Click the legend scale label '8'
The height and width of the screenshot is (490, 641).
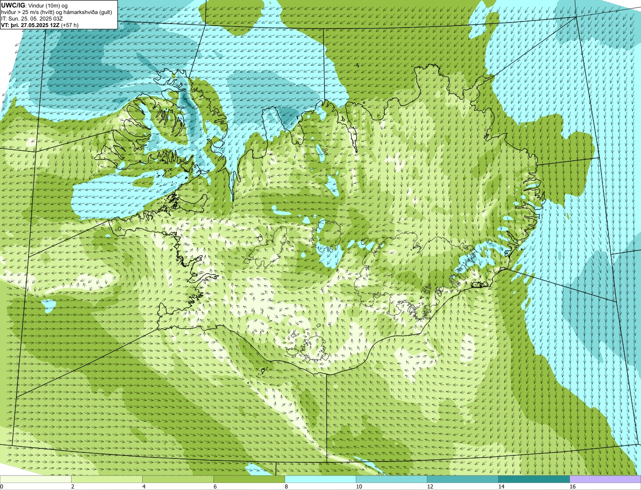pos(286,486)
